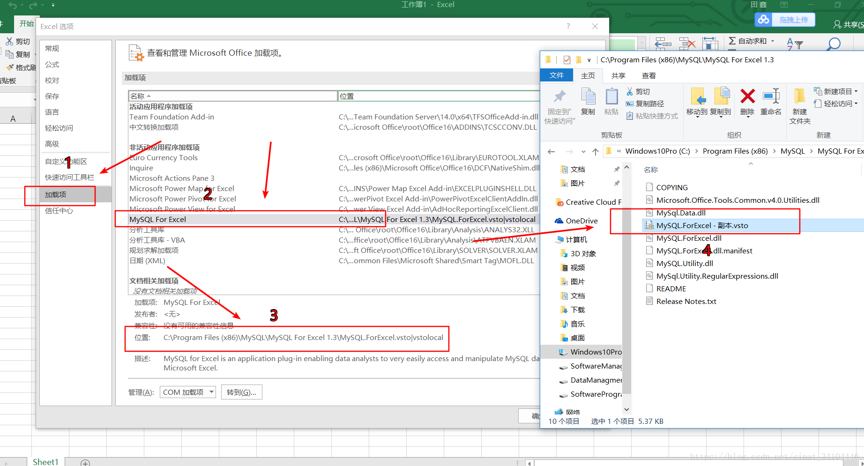Click the cloud upload button in title bar
Viewport: 864px width, 466px height.
pyautogui.click(x=785, y=20)
